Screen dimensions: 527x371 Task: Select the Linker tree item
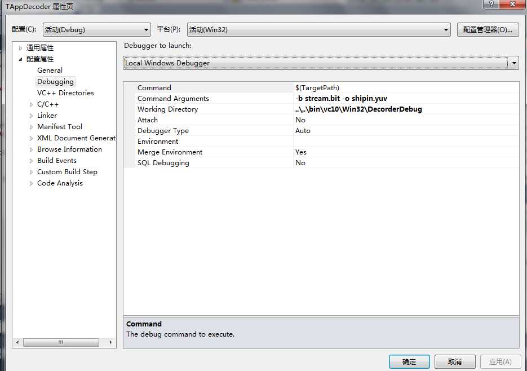pos(47,116)
